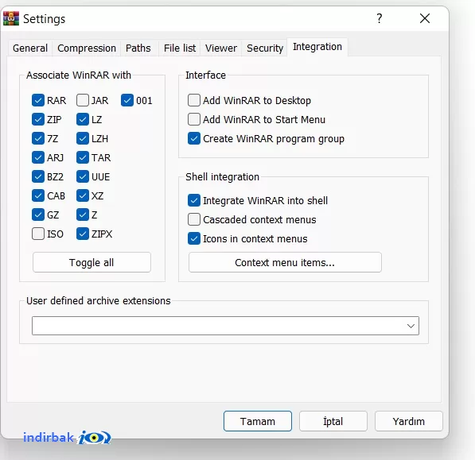
Task: Open the Viewer tab
Action: (221, 48)
